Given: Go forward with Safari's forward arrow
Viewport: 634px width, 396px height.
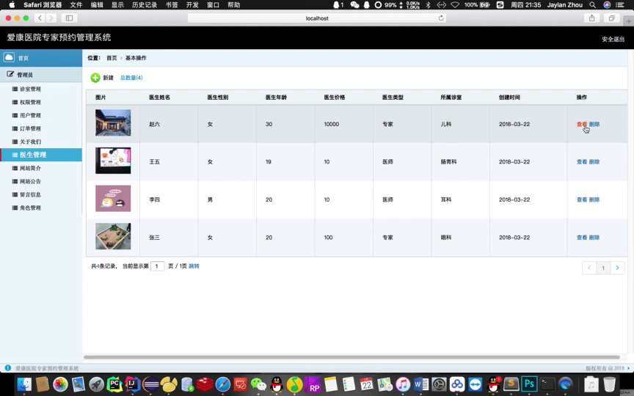Looking at the screenshot, I should pyautogui.click(x=51, y=18).
